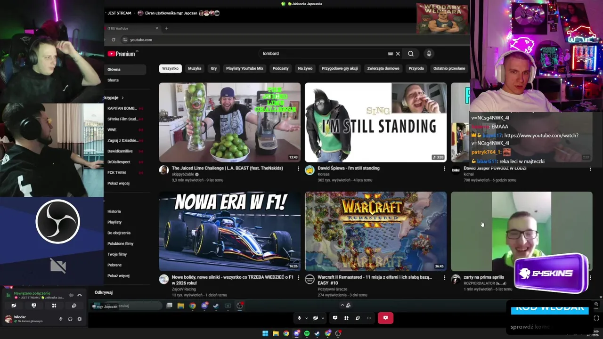
Task: Select the Na żywo filter chip
Action: click(x=305, y=68)
